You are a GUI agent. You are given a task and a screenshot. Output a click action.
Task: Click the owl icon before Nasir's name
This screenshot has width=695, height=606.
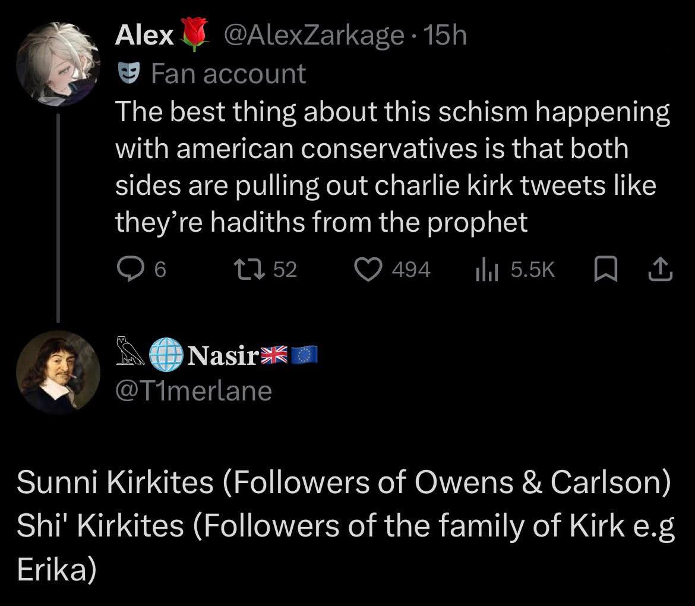pyautogui.click(x=129, y=355)
